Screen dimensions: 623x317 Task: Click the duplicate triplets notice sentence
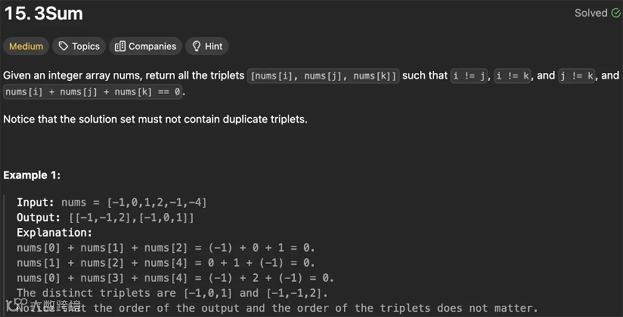pos(155,119)
